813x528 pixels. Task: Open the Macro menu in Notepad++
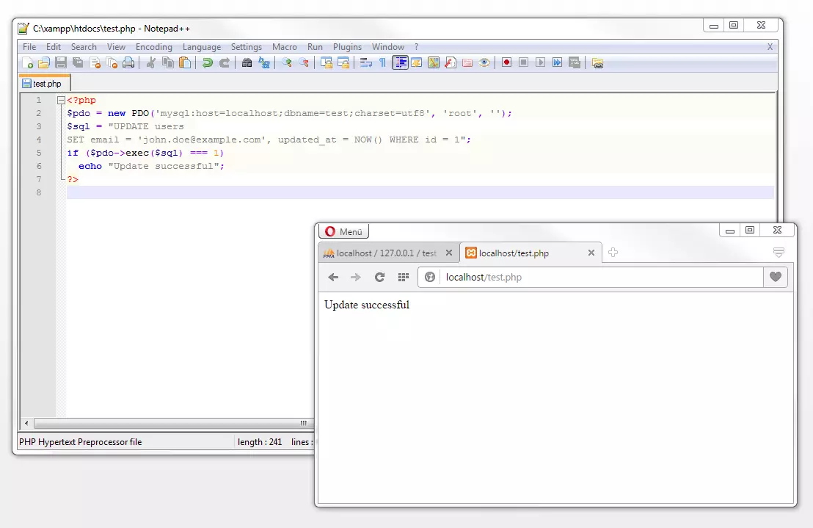pyautogui.click(x=285, y=46)
